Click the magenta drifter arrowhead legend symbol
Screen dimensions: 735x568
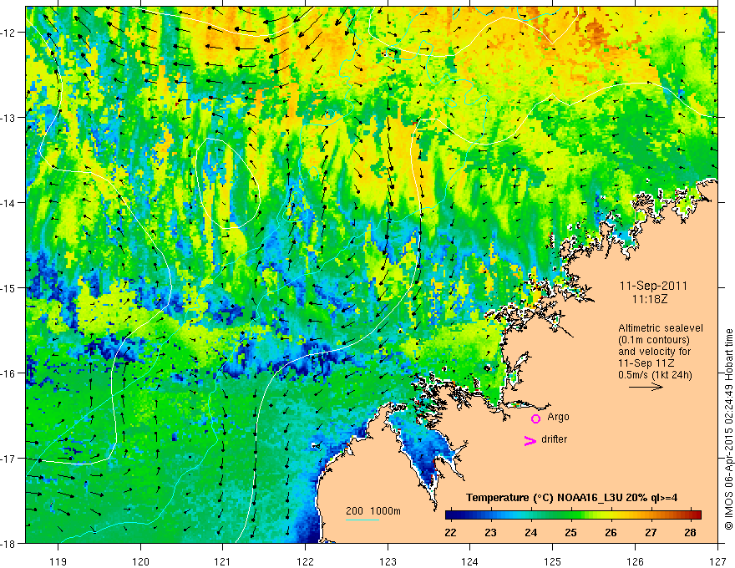pos(530,440)
